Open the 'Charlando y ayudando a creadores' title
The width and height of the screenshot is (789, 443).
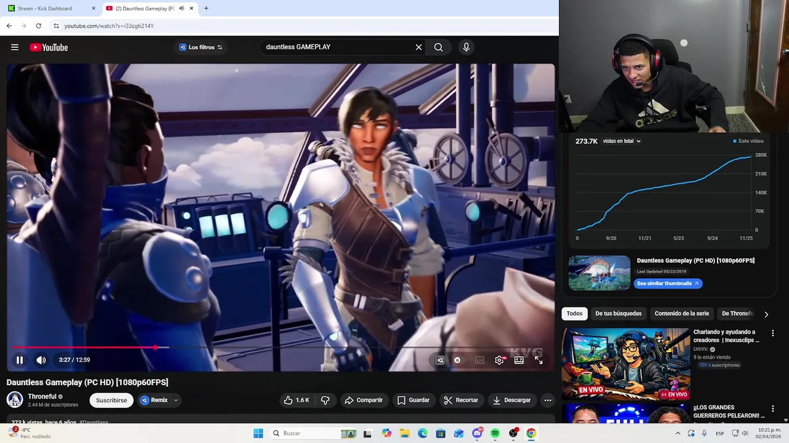[x=726, y=336]
